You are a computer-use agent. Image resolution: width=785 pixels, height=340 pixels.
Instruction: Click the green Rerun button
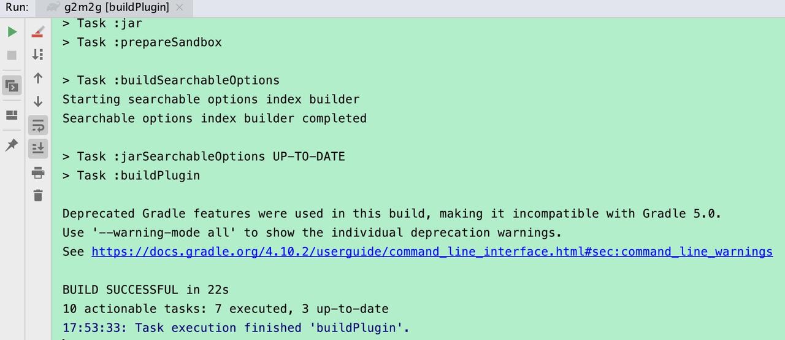[x=12, y=32]
